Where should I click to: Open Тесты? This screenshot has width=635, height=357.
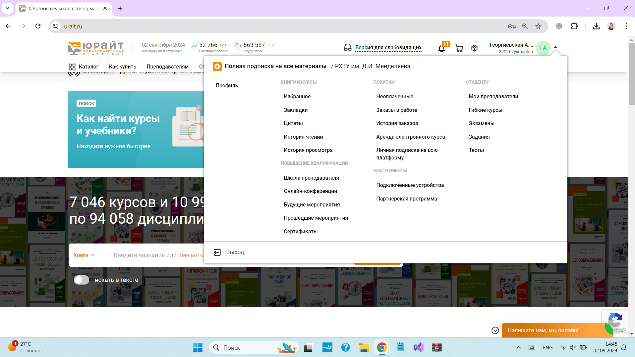coord(476,150)
